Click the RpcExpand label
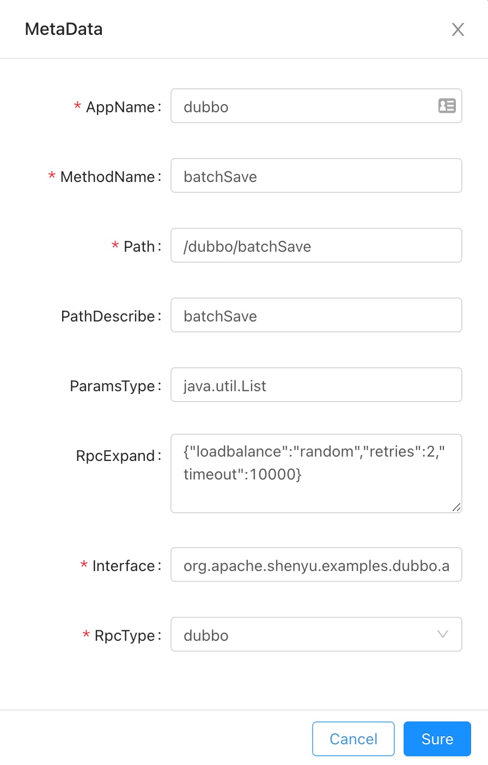Screen dimensions: 488x765 115,456
